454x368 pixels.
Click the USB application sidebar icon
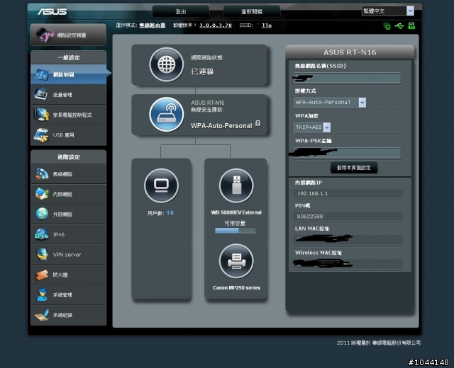[x=41, y=135]
